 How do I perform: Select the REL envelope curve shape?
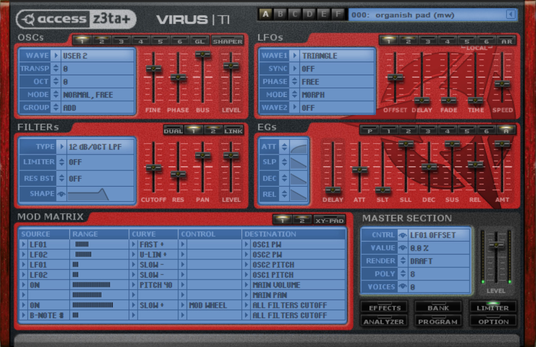(298, 194)
